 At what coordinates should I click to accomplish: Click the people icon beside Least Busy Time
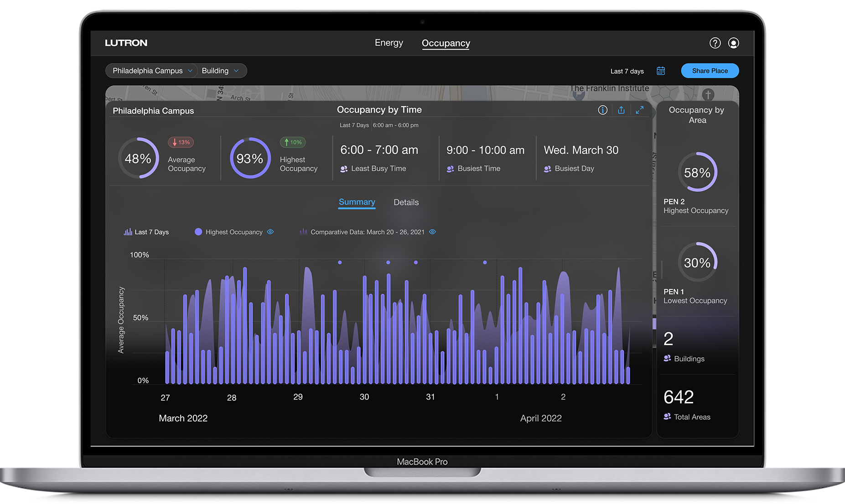tap(344, 169)
